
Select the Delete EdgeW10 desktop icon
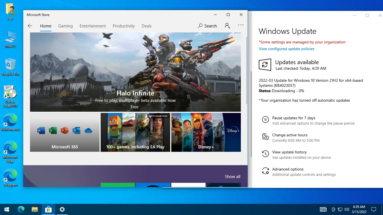[x=10, y=97]
